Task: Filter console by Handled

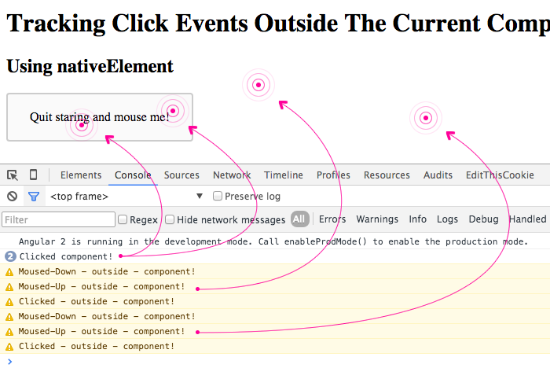Action: click(527, 219)
